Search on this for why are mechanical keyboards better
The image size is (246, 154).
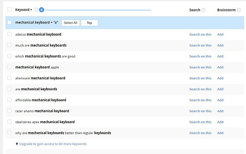200,133
